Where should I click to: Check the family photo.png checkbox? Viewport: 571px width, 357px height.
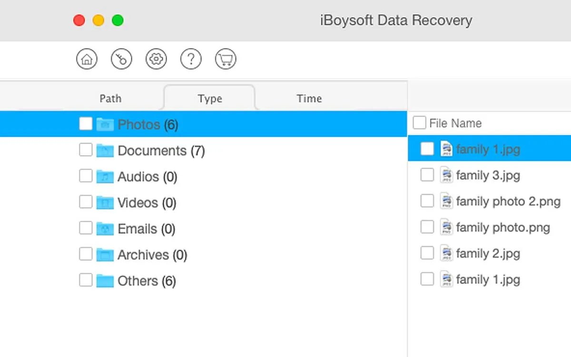click(x=427, y=227)
